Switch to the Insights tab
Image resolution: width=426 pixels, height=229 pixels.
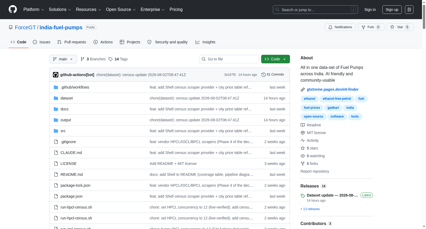click(205, 42)
